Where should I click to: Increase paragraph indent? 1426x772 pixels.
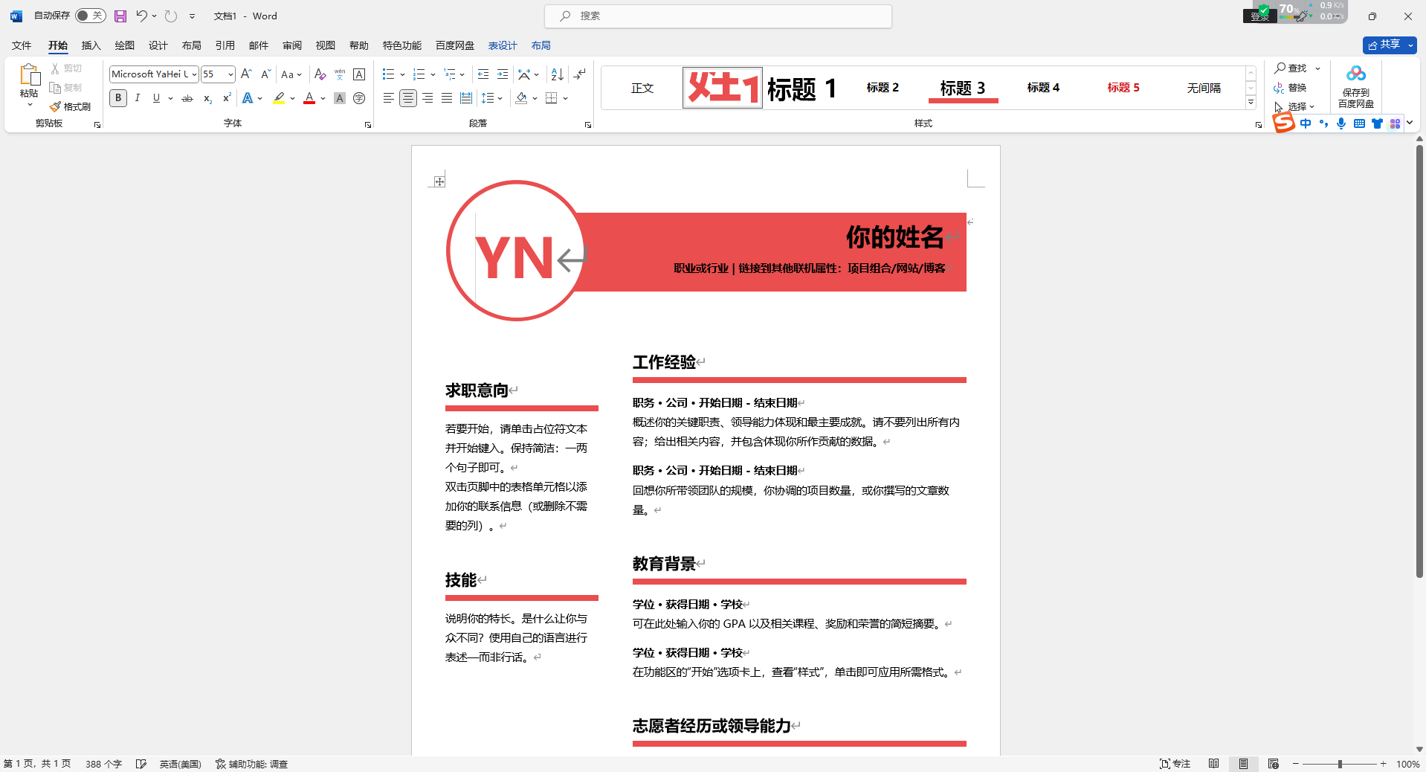[503, 74]
